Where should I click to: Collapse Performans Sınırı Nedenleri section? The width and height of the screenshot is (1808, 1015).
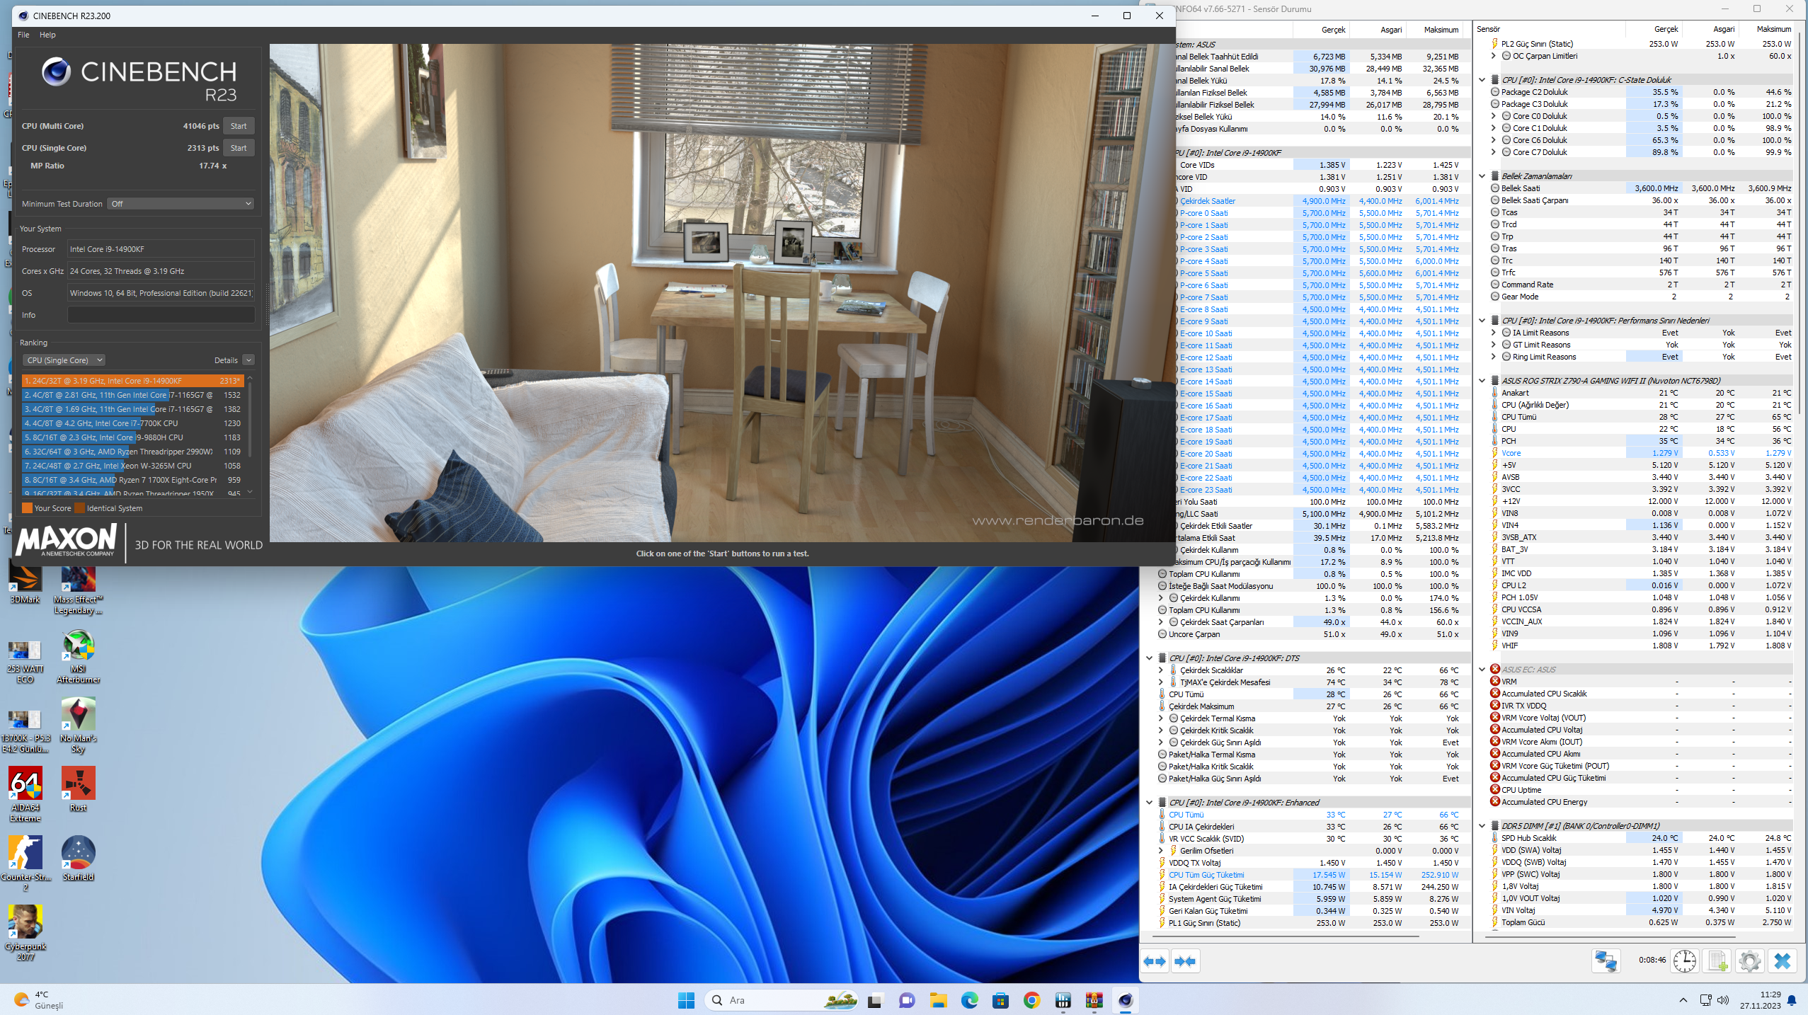coord(1482,321)
